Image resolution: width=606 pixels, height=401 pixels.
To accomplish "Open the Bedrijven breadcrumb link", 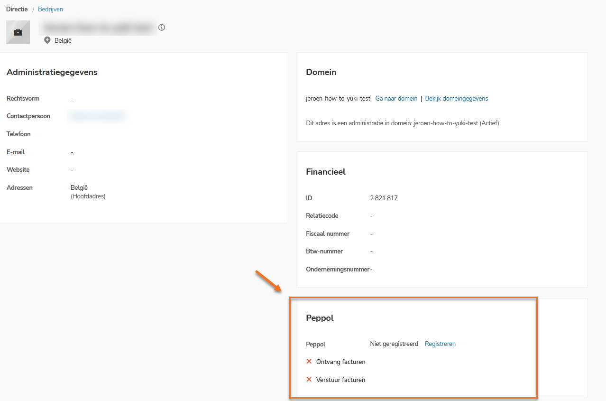I will click(50, 9).
